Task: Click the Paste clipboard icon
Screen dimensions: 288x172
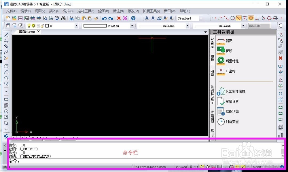Action: click(x=84, y=18)
